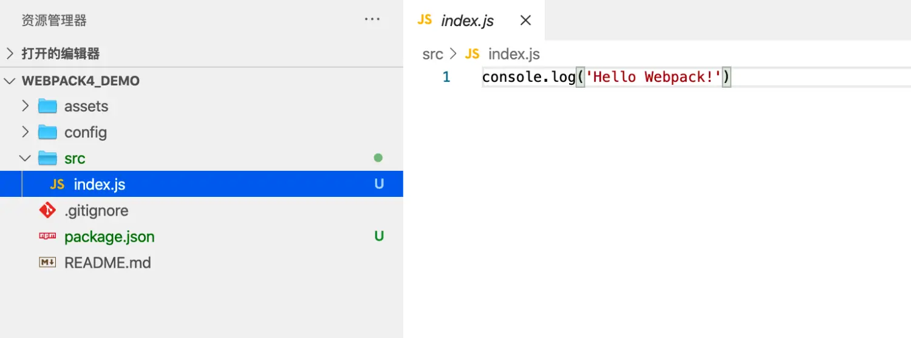Click the index.js breadcrumb label
This screenshot has width=911, height=338.
(x=514, y=54)
